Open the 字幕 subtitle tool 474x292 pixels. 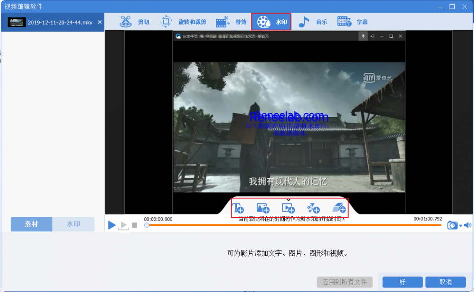pyautogui.click(x=353, y=22)
